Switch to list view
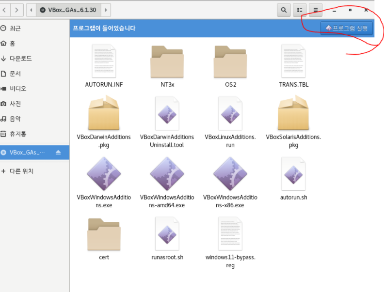Viewport: 384px width, 292px height. tap(300, 10)
